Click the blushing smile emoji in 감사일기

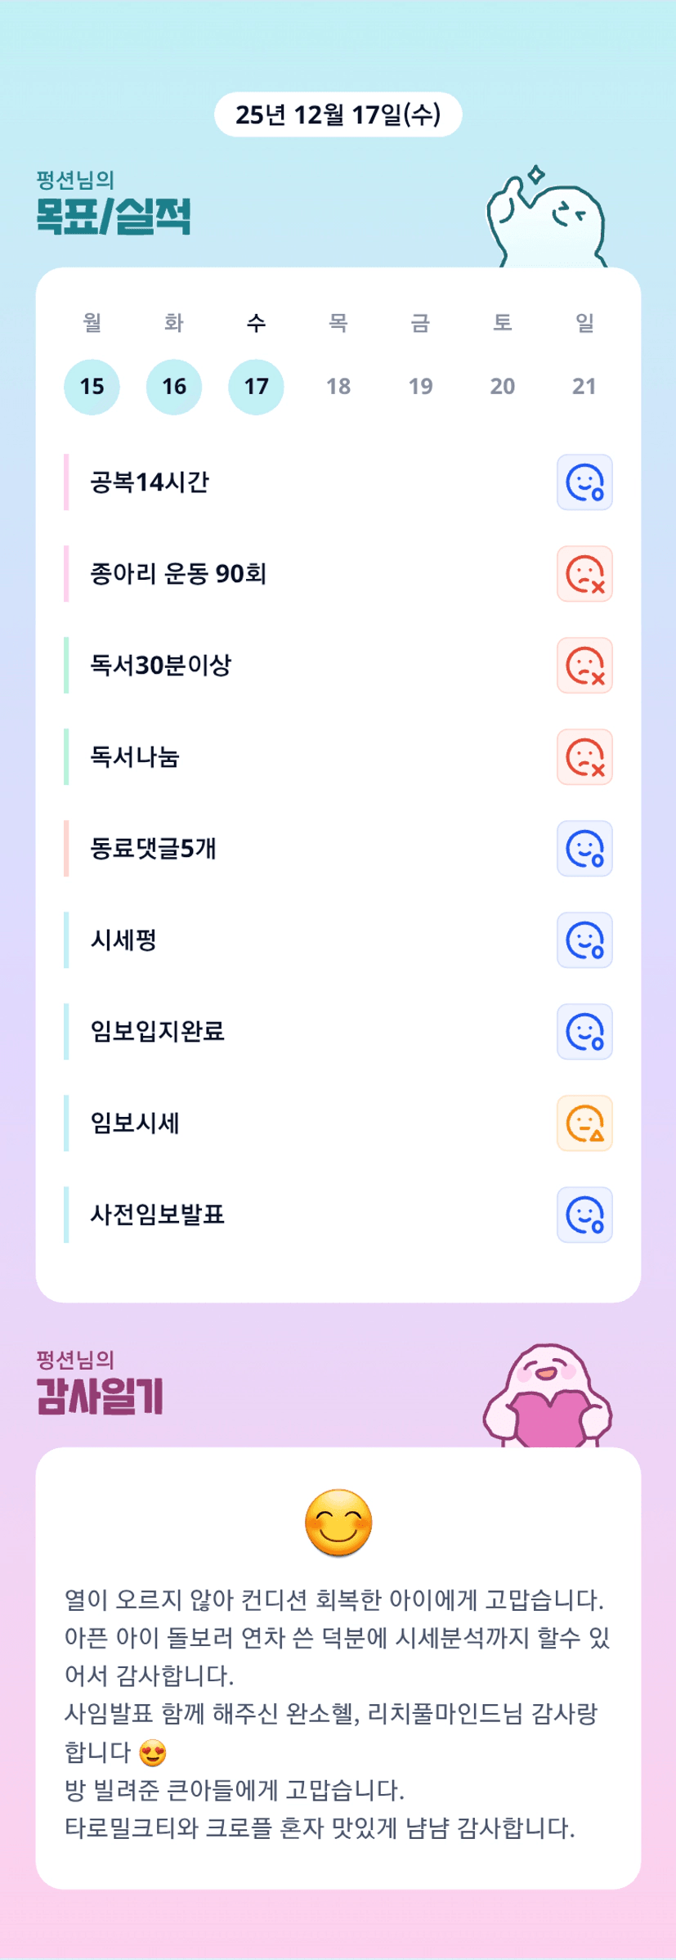(x=338, y=1523)
